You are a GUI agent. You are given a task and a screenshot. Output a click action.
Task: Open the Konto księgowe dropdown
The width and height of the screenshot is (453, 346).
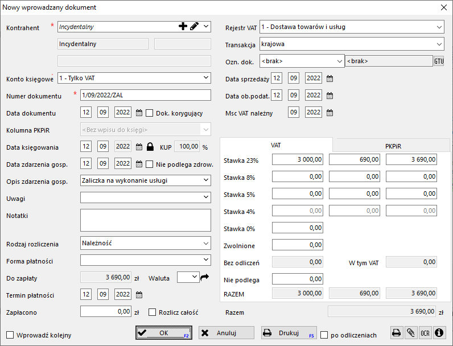point(205,77)
